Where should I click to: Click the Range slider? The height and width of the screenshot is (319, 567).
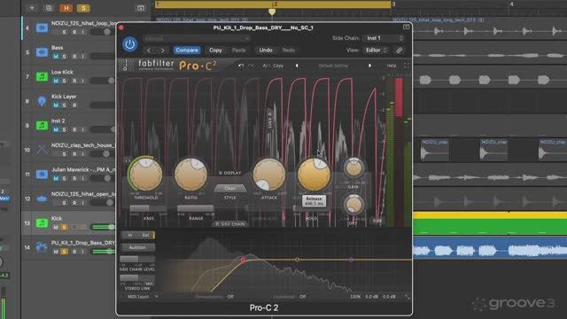point(195,208)
